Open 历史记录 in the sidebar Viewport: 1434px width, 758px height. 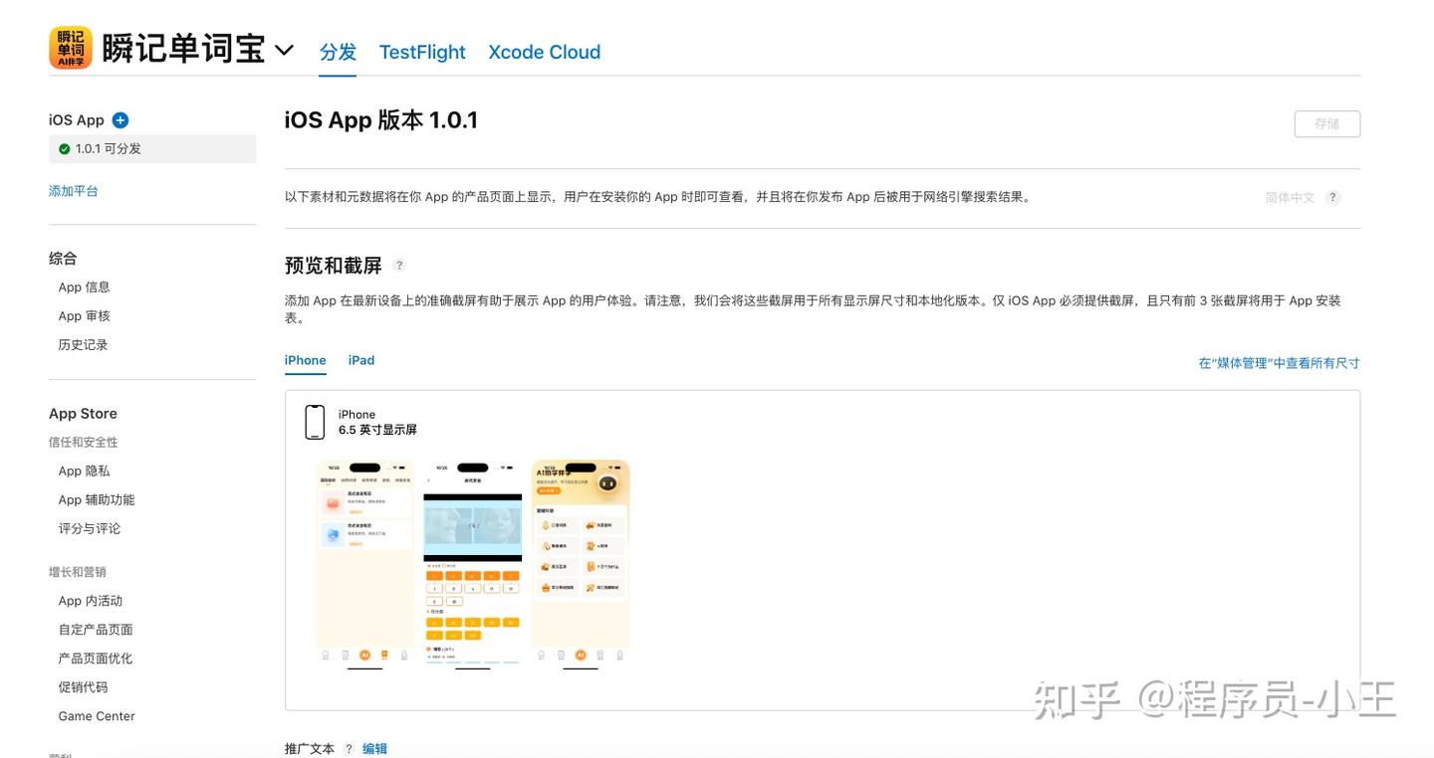coord(83,345)
